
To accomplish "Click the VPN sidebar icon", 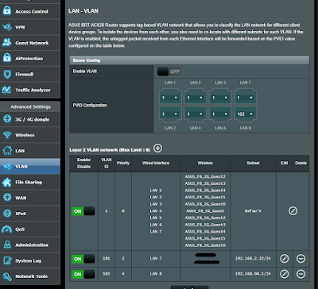I will (x=7, y=27).
